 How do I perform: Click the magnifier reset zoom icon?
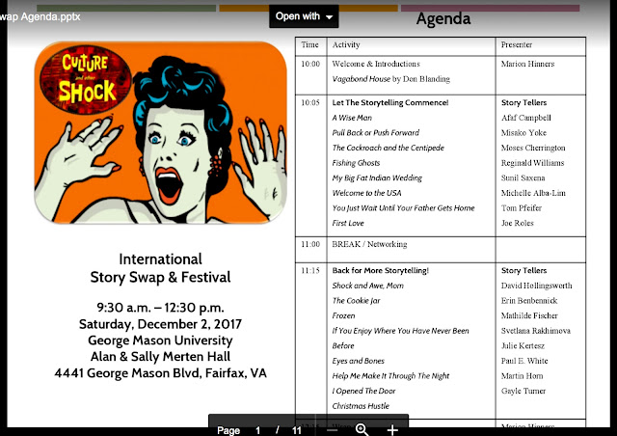[362, 429]
